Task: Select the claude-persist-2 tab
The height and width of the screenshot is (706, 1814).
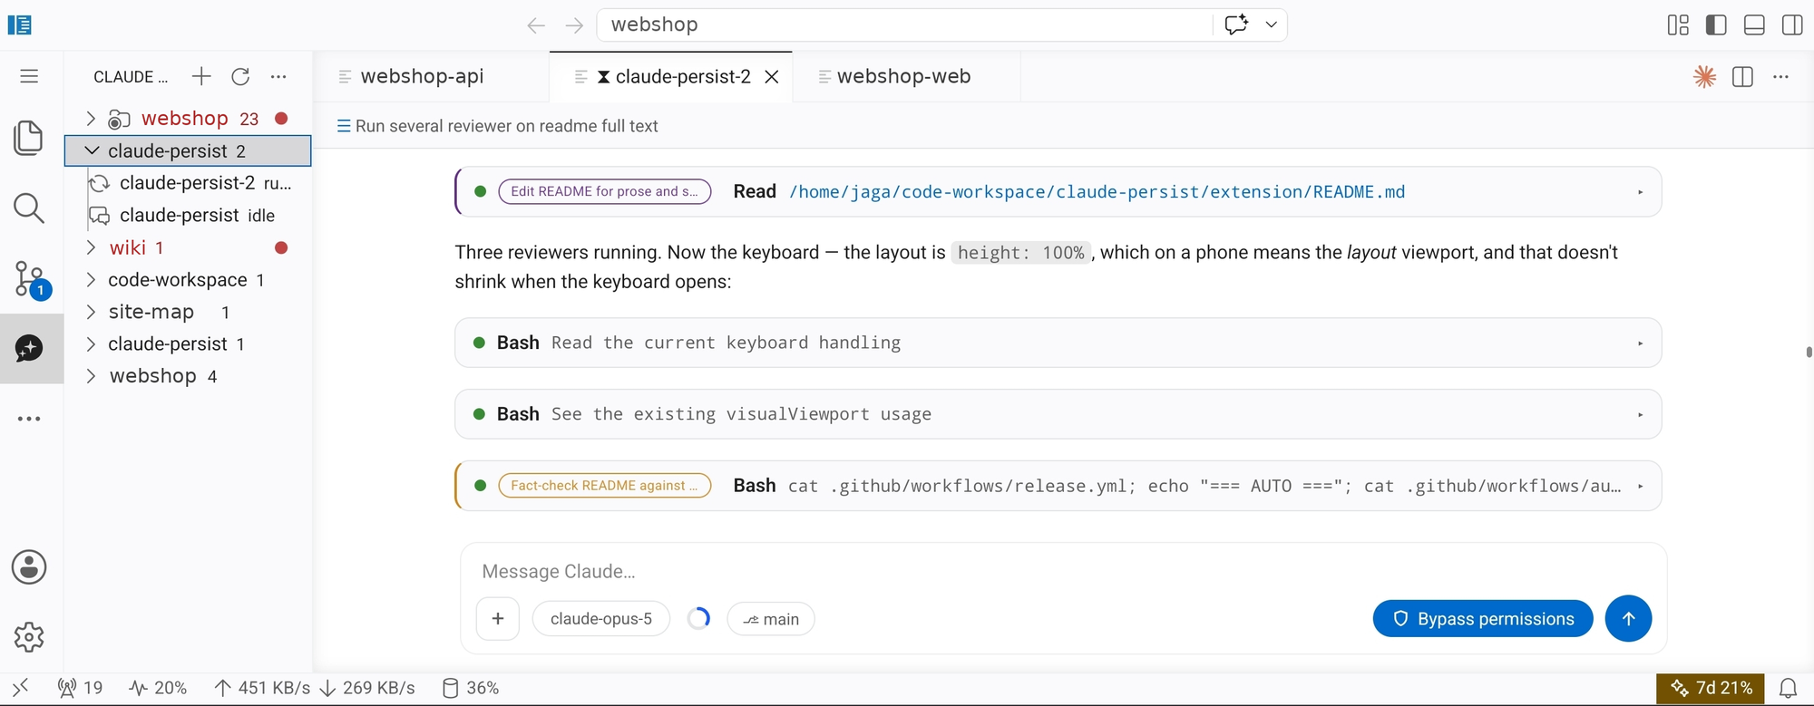Action: 672,77
